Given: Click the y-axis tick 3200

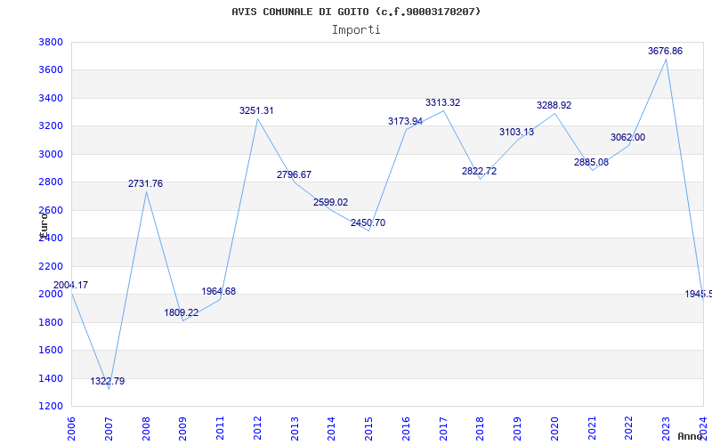Looking at the screenshot, I should point(51,125).
